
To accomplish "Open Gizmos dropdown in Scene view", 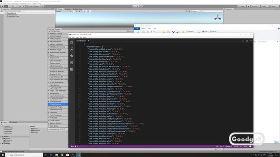I will pyautogui.click(x=196, y=11).
